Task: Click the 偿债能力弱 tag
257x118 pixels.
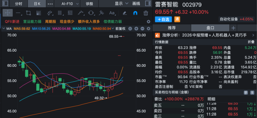Action: [113, 22]
